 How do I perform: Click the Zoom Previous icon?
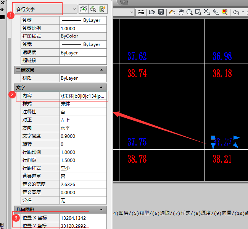pyautogui.click(x=216, y=12)
